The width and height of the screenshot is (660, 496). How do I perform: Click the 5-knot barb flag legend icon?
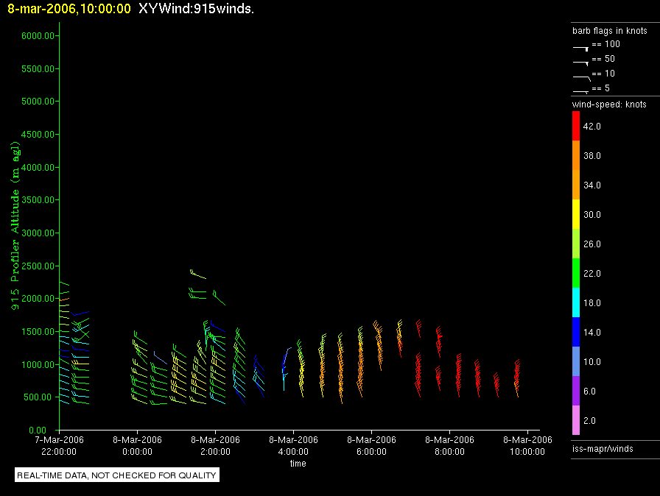click(580, 91)
